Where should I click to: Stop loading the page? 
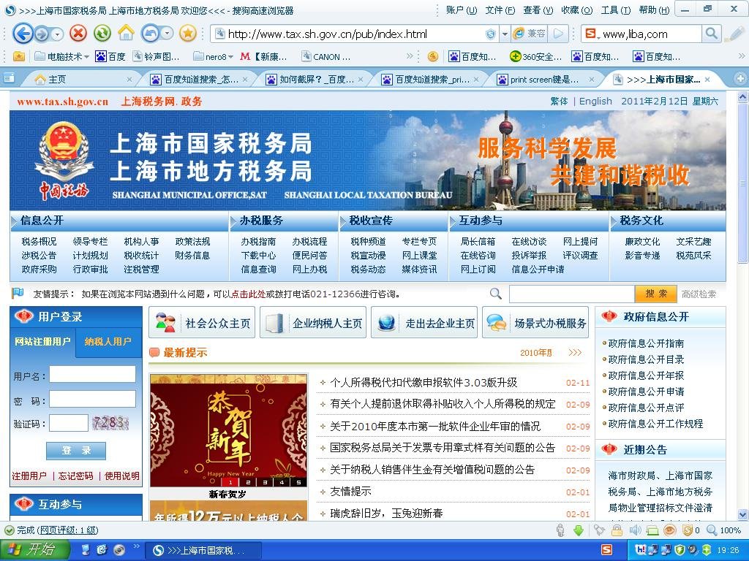(x=78, y=34)
